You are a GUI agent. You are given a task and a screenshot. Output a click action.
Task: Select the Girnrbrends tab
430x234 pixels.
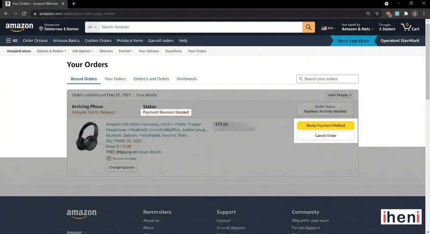coord(187,79)
